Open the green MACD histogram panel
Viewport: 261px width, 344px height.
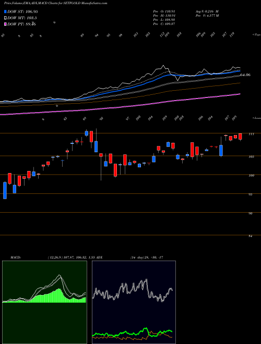coord(44,302)
